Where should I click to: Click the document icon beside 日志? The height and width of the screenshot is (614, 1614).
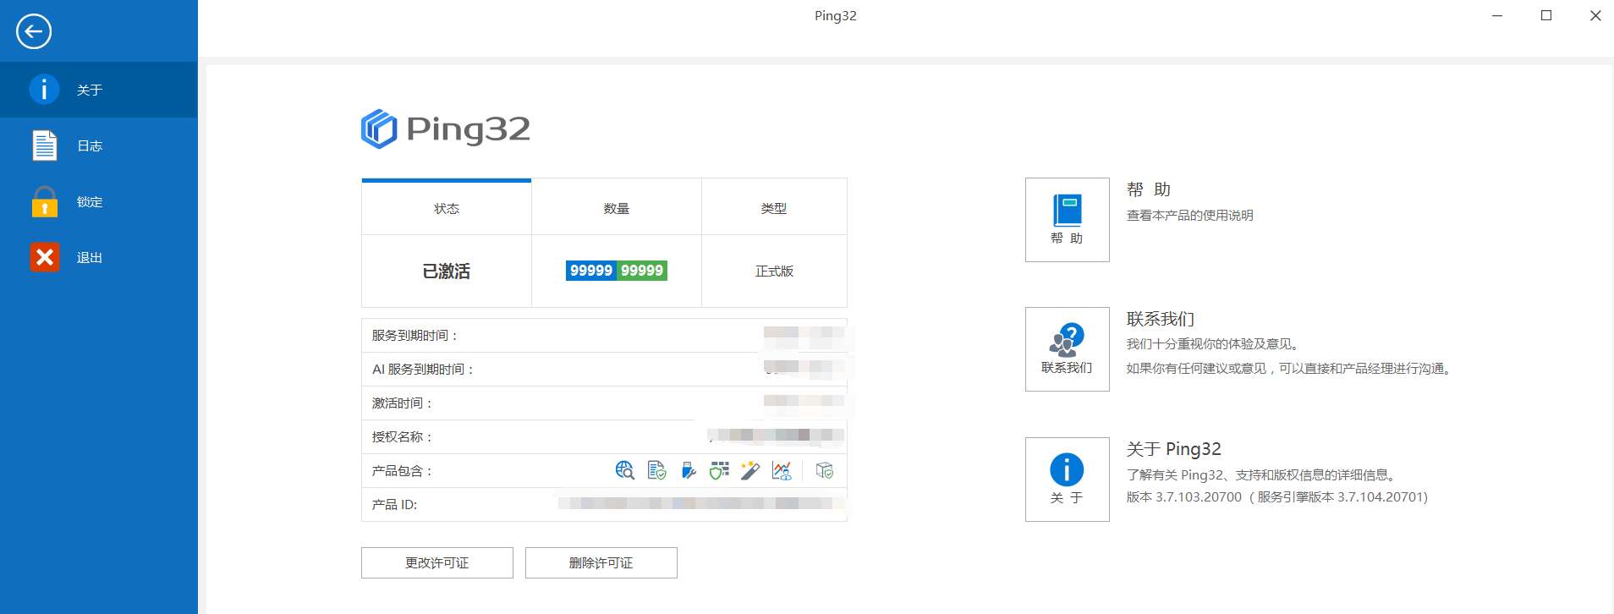pyautogui.click(x=44, y=145)
